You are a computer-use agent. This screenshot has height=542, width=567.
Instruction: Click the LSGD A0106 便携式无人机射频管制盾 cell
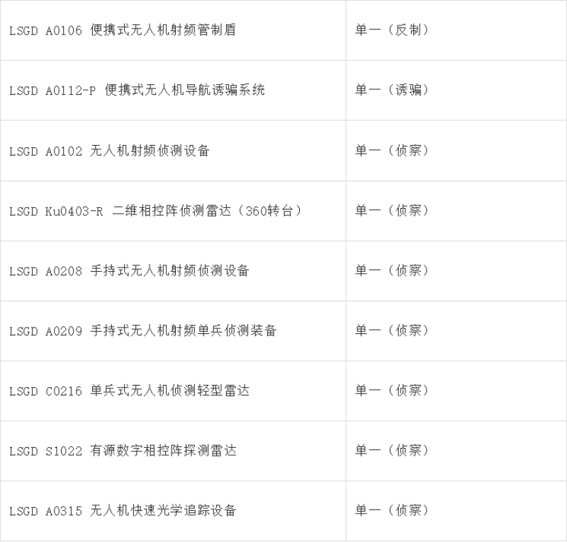click(x=123, y=30)
